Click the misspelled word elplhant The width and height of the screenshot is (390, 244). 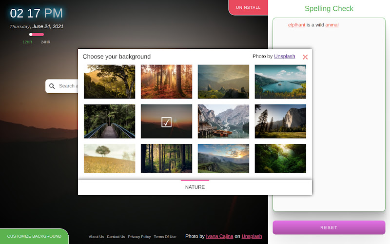point(296,25)
